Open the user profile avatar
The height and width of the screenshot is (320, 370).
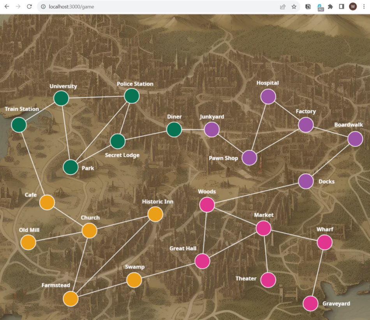[x=353, y=7]
